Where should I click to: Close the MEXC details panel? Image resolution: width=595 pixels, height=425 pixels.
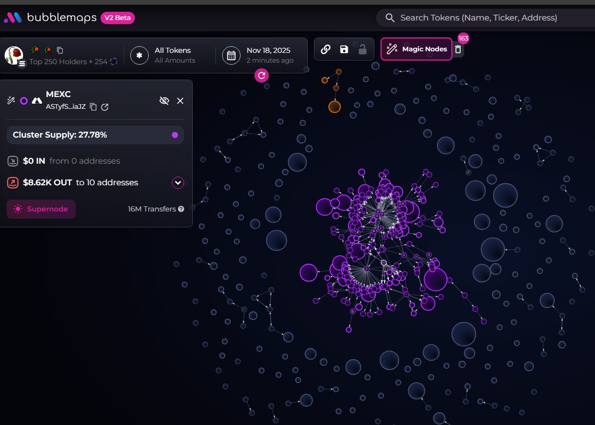tap(180, 101)
